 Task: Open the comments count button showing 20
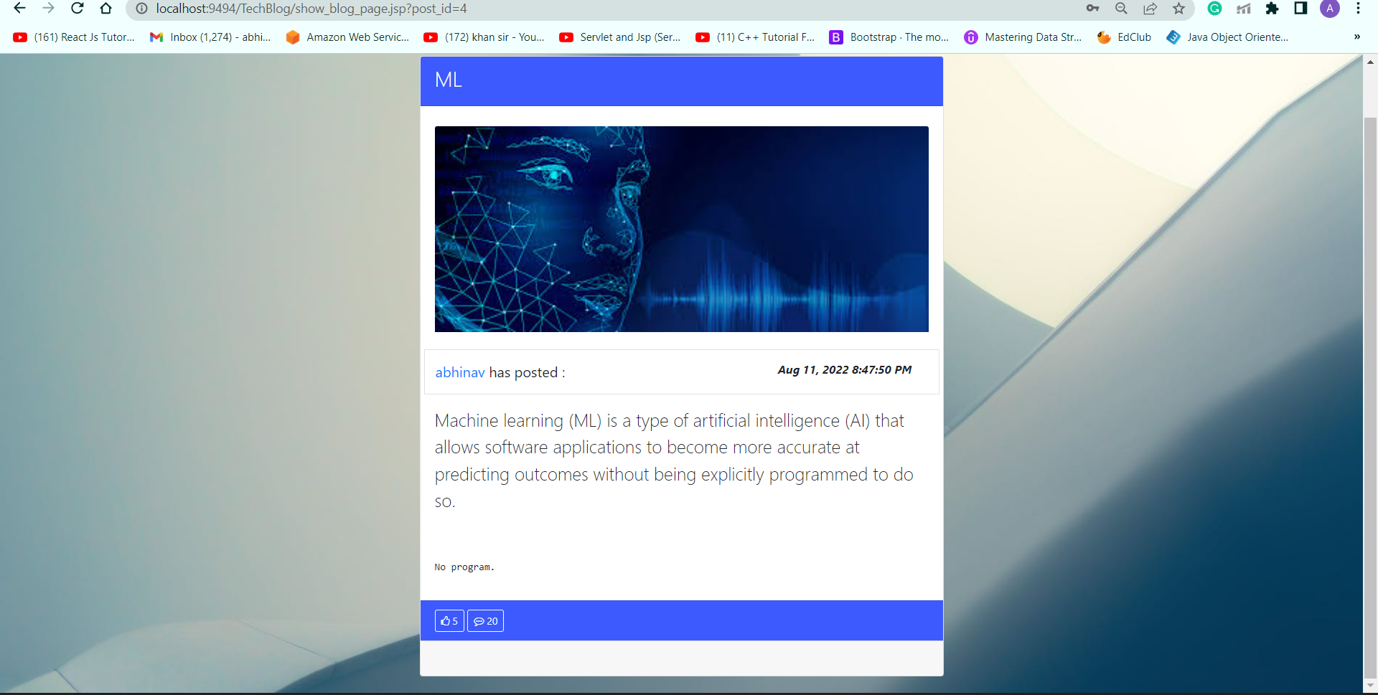(x=485, y=620)
